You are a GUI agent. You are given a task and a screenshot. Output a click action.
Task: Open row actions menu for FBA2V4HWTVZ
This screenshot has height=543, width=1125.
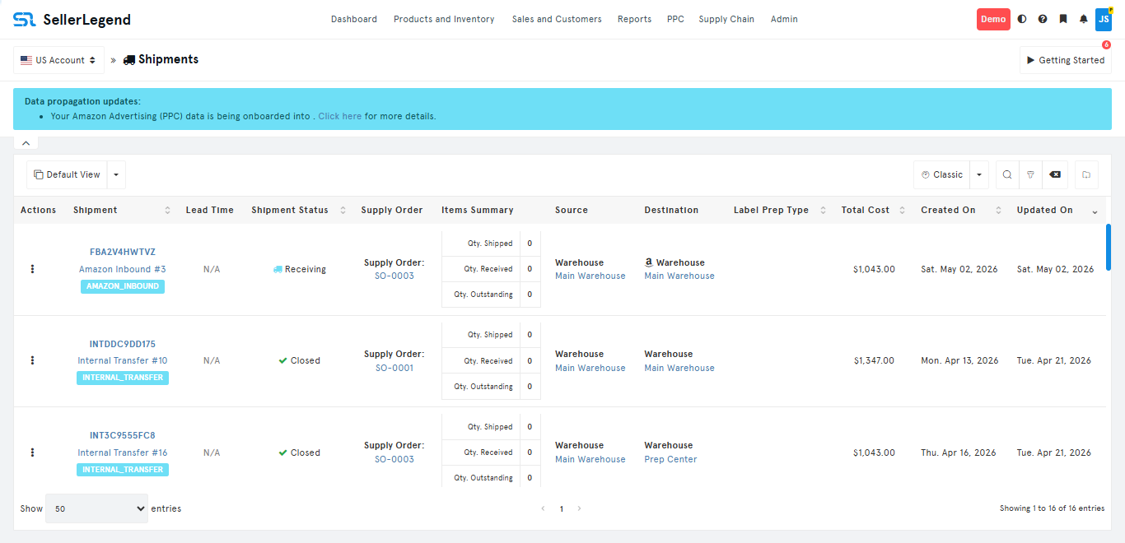click(32, 269)
